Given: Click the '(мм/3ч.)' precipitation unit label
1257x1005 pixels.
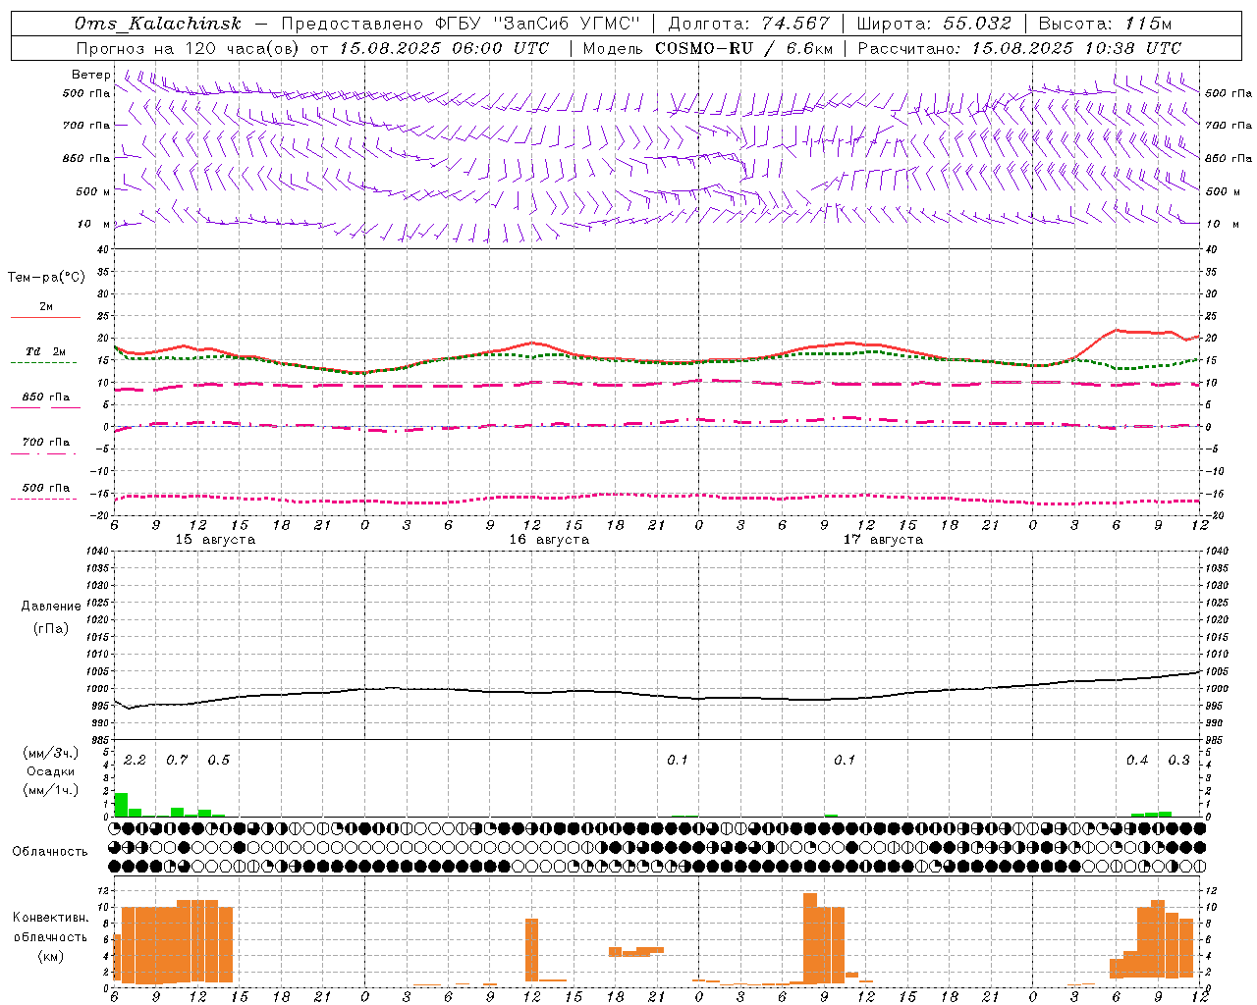Looking at the screenshot, I should [51, 753].
